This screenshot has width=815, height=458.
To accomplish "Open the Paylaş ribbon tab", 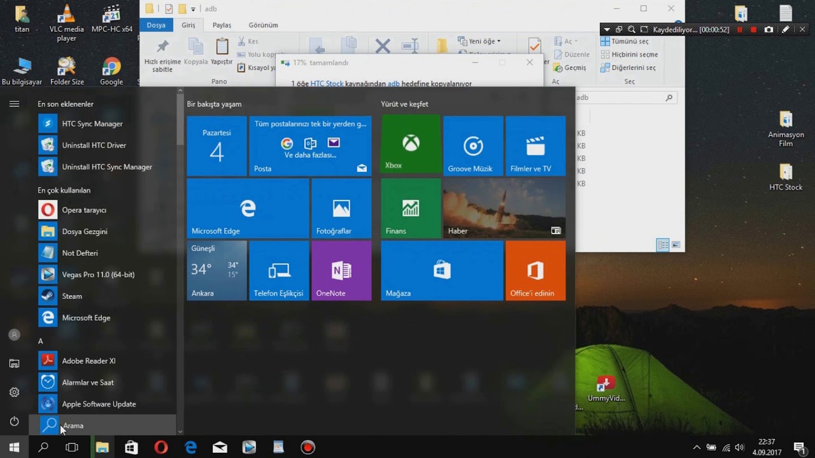I will point(222,25).
